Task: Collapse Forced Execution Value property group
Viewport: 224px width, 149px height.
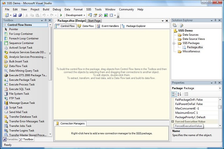Action: (x=173, y=121)
